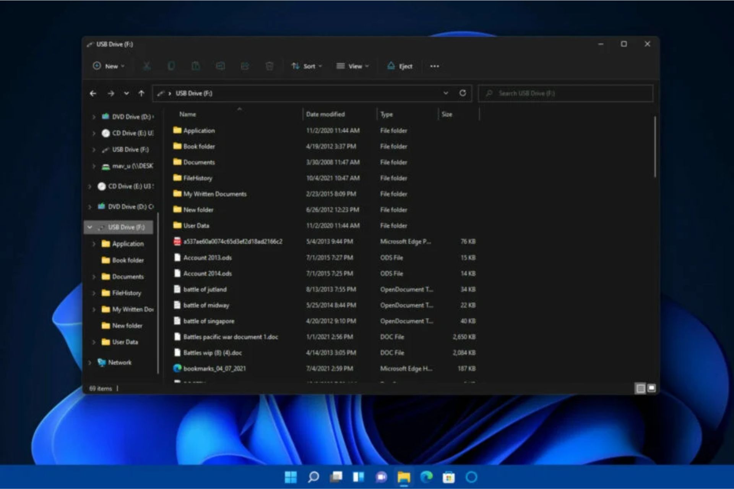Go up one folder level arrow
The image size is (734, 489).
[141, 93]
